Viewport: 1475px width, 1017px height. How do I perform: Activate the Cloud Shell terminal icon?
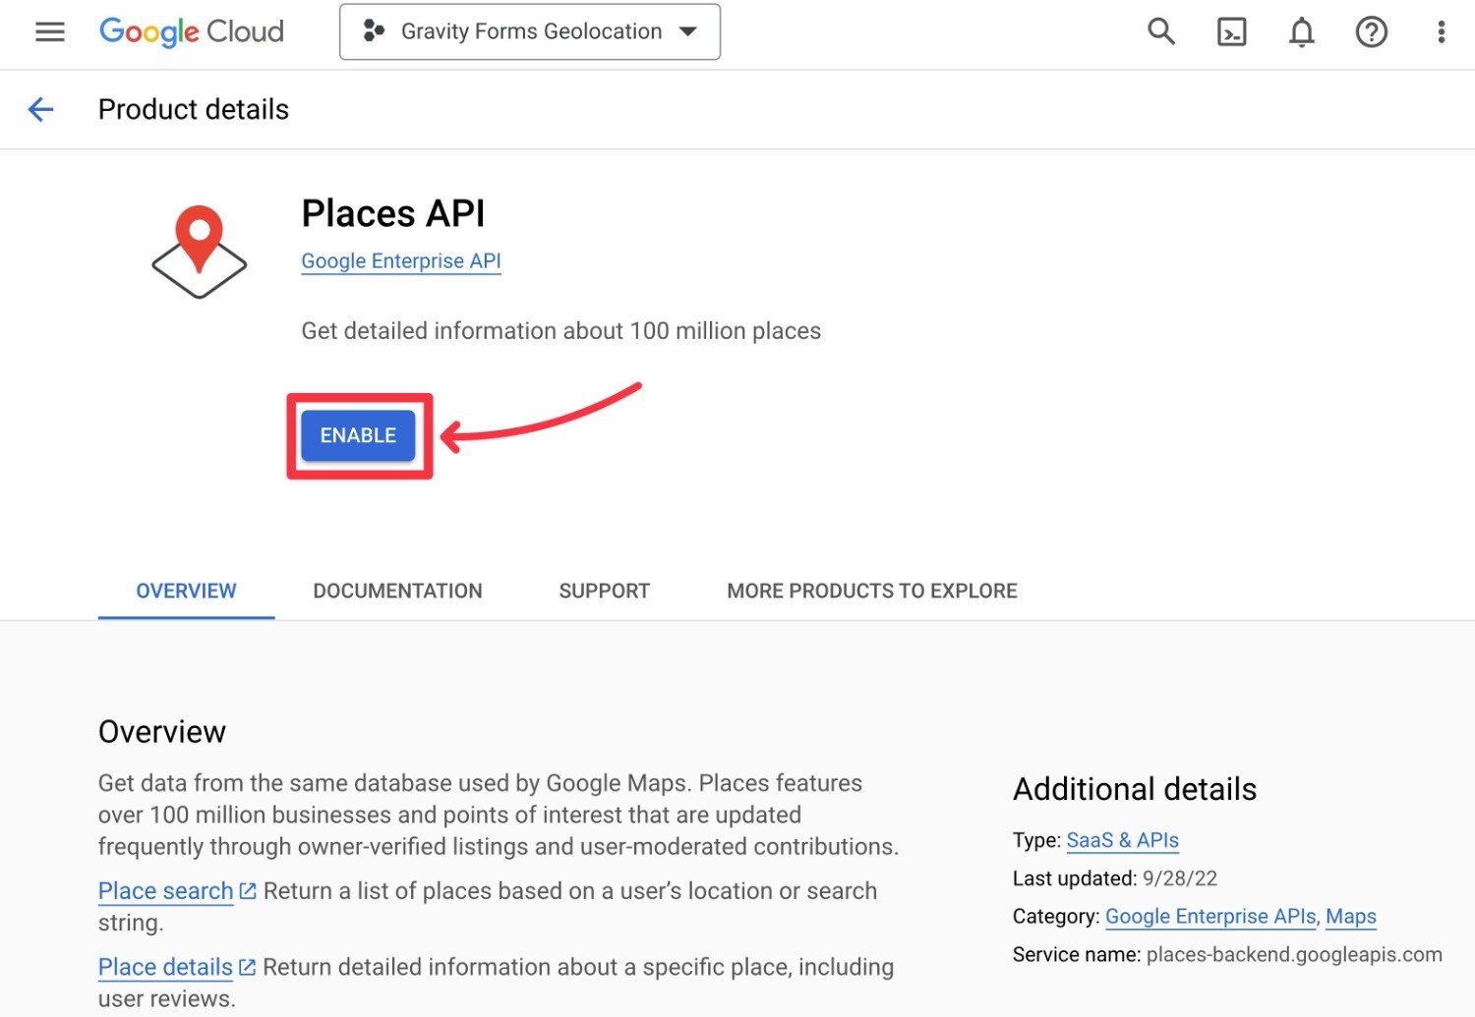click(1231, 31)
